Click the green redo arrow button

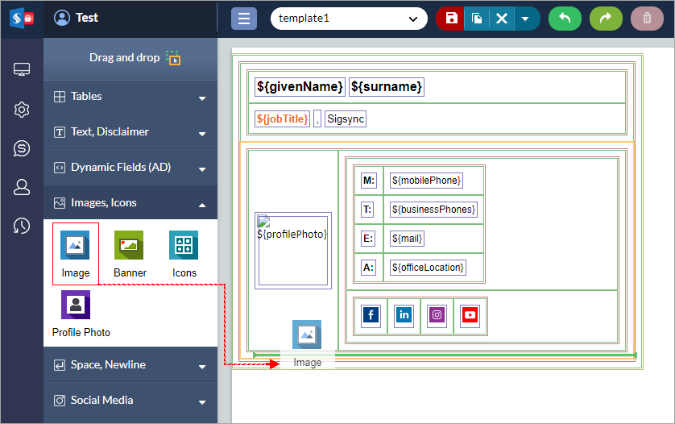(606, 18)
